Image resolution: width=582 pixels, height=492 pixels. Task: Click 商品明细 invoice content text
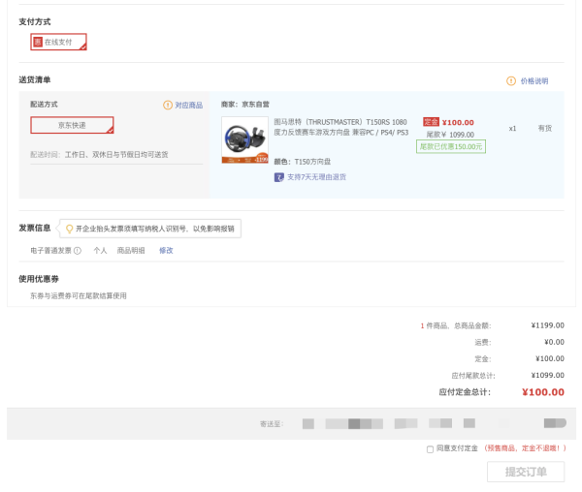tap(131, 251)
